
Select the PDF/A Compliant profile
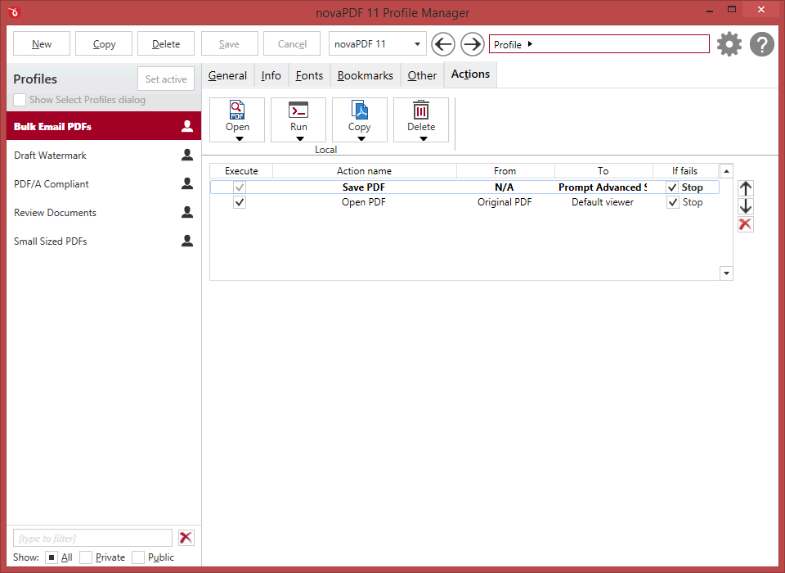pos(104,183)
